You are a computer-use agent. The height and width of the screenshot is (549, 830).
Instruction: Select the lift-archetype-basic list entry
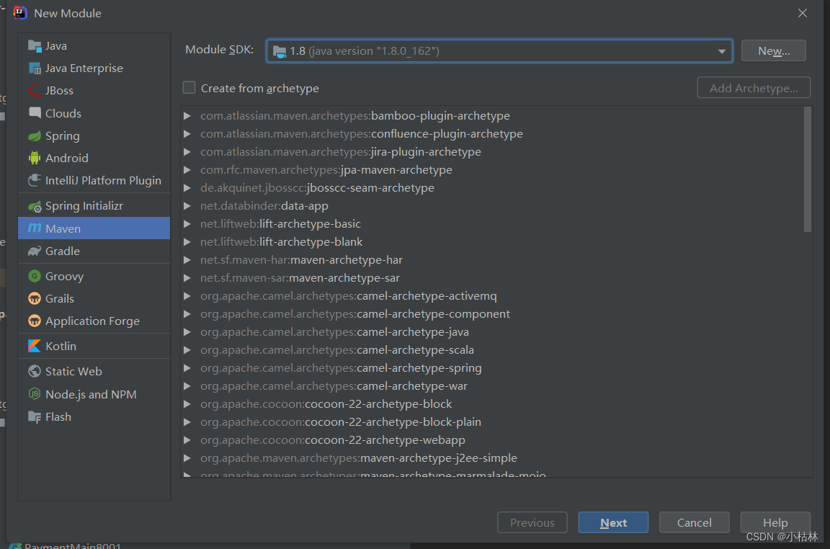click(x=310, y=224)
